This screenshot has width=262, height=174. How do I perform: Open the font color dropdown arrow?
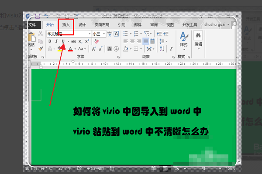[x=76, y=49]
